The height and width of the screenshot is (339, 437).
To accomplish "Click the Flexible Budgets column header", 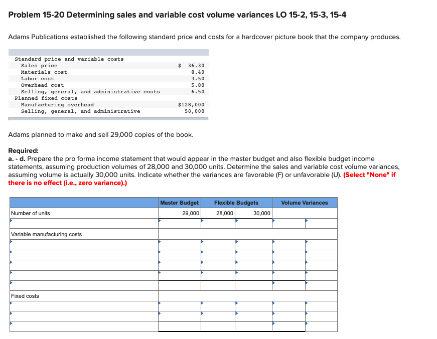I will point(236,203).
